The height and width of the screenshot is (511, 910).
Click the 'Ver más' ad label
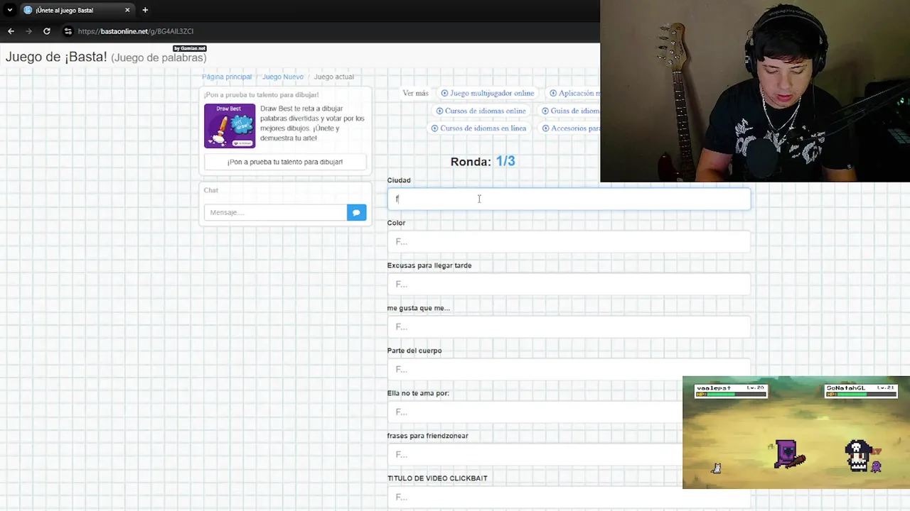415,93
